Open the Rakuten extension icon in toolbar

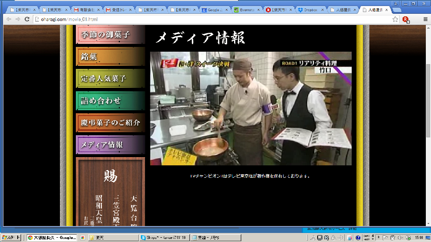click(x=406, y=19)
